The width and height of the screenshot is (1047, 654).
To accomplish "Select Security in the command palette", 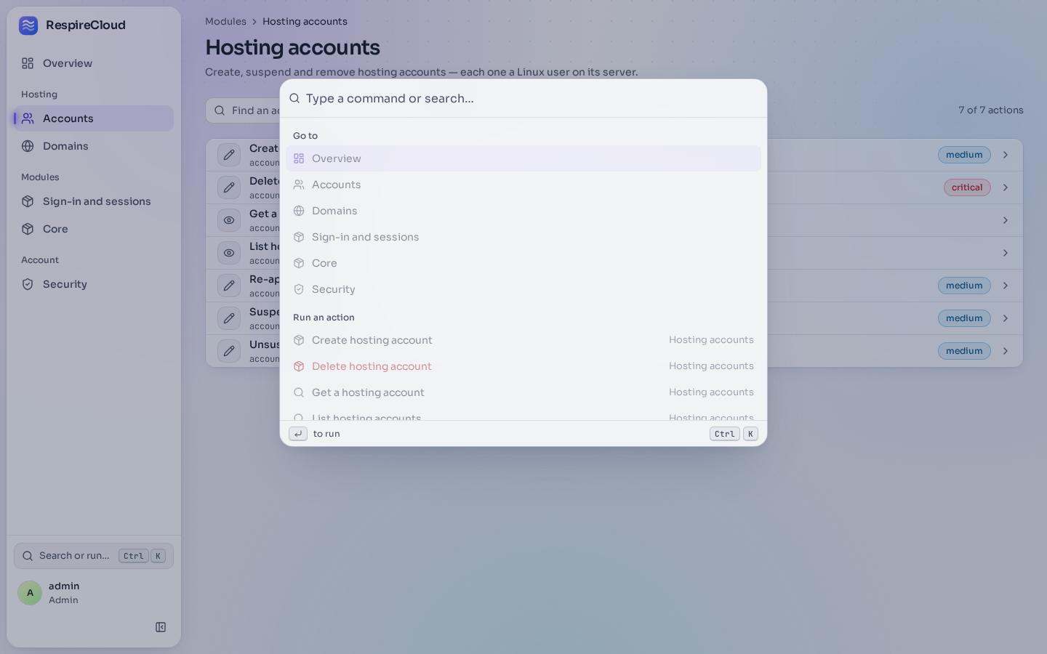I will tap(523, 289).
